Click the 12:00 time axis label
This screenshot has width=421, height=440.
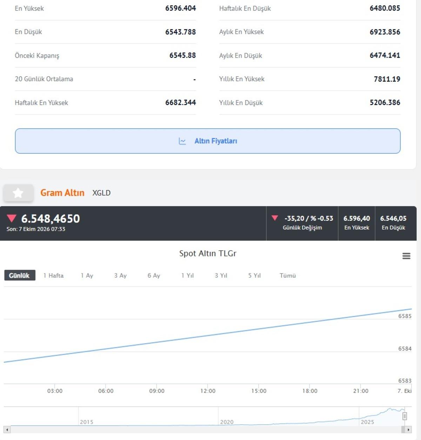pyautogui.click(x=208, y=391)
